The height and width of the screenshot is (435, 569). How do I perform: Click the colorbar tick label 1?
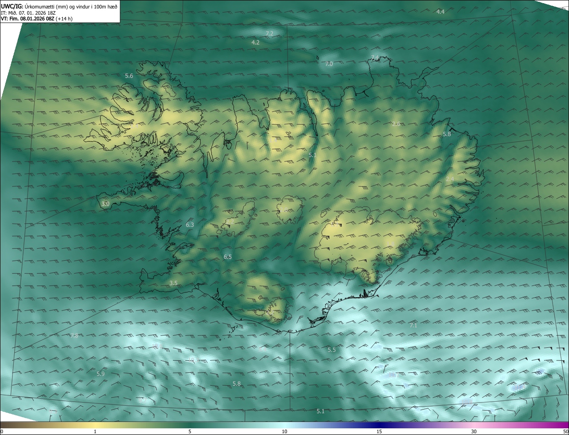[95, 431]
